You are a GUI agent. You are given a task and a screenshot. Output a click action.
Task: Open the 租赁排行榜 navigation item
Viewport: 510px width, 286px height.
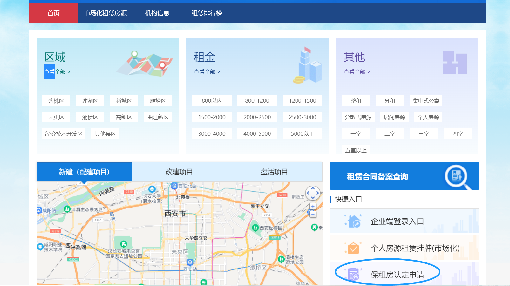[x=207, y=13]
